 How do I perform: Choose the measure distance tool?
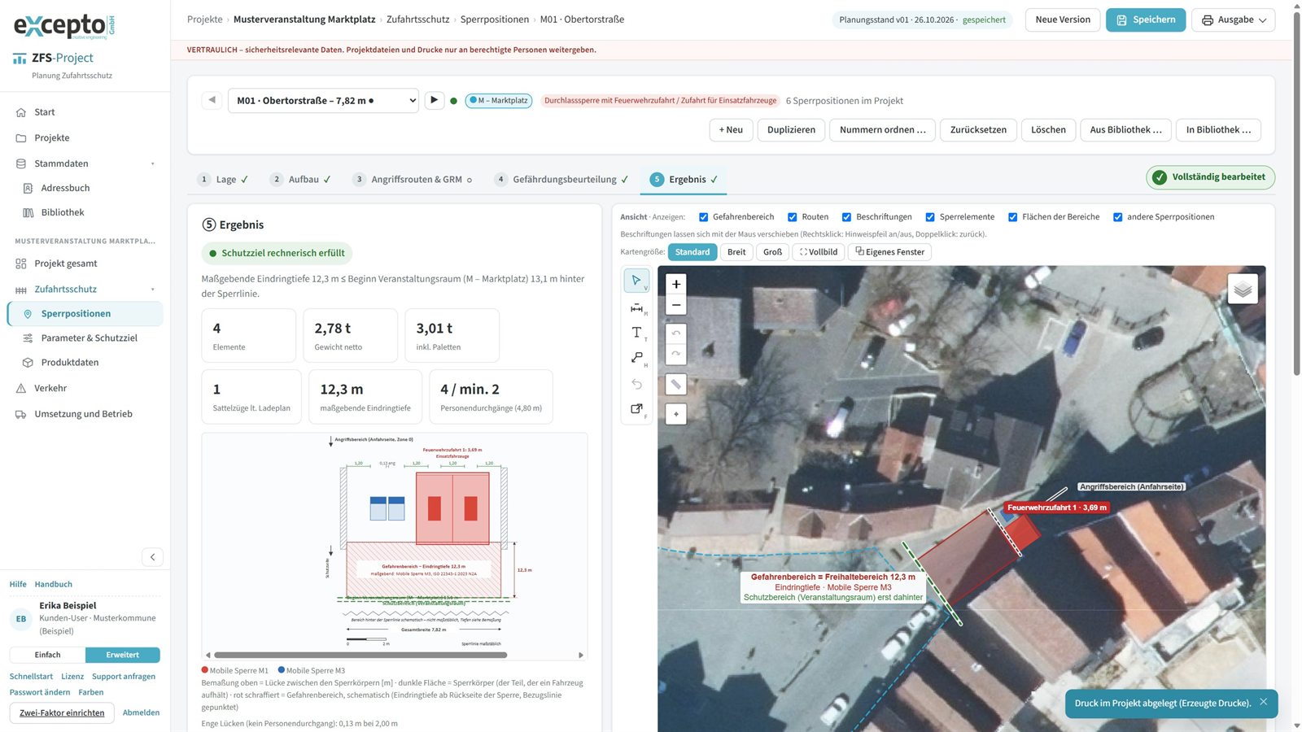(x=636, y=307)
